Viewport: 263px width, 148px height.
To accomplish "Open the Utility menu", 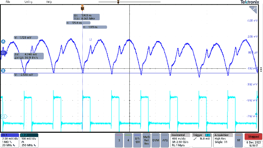I will 28,2.
